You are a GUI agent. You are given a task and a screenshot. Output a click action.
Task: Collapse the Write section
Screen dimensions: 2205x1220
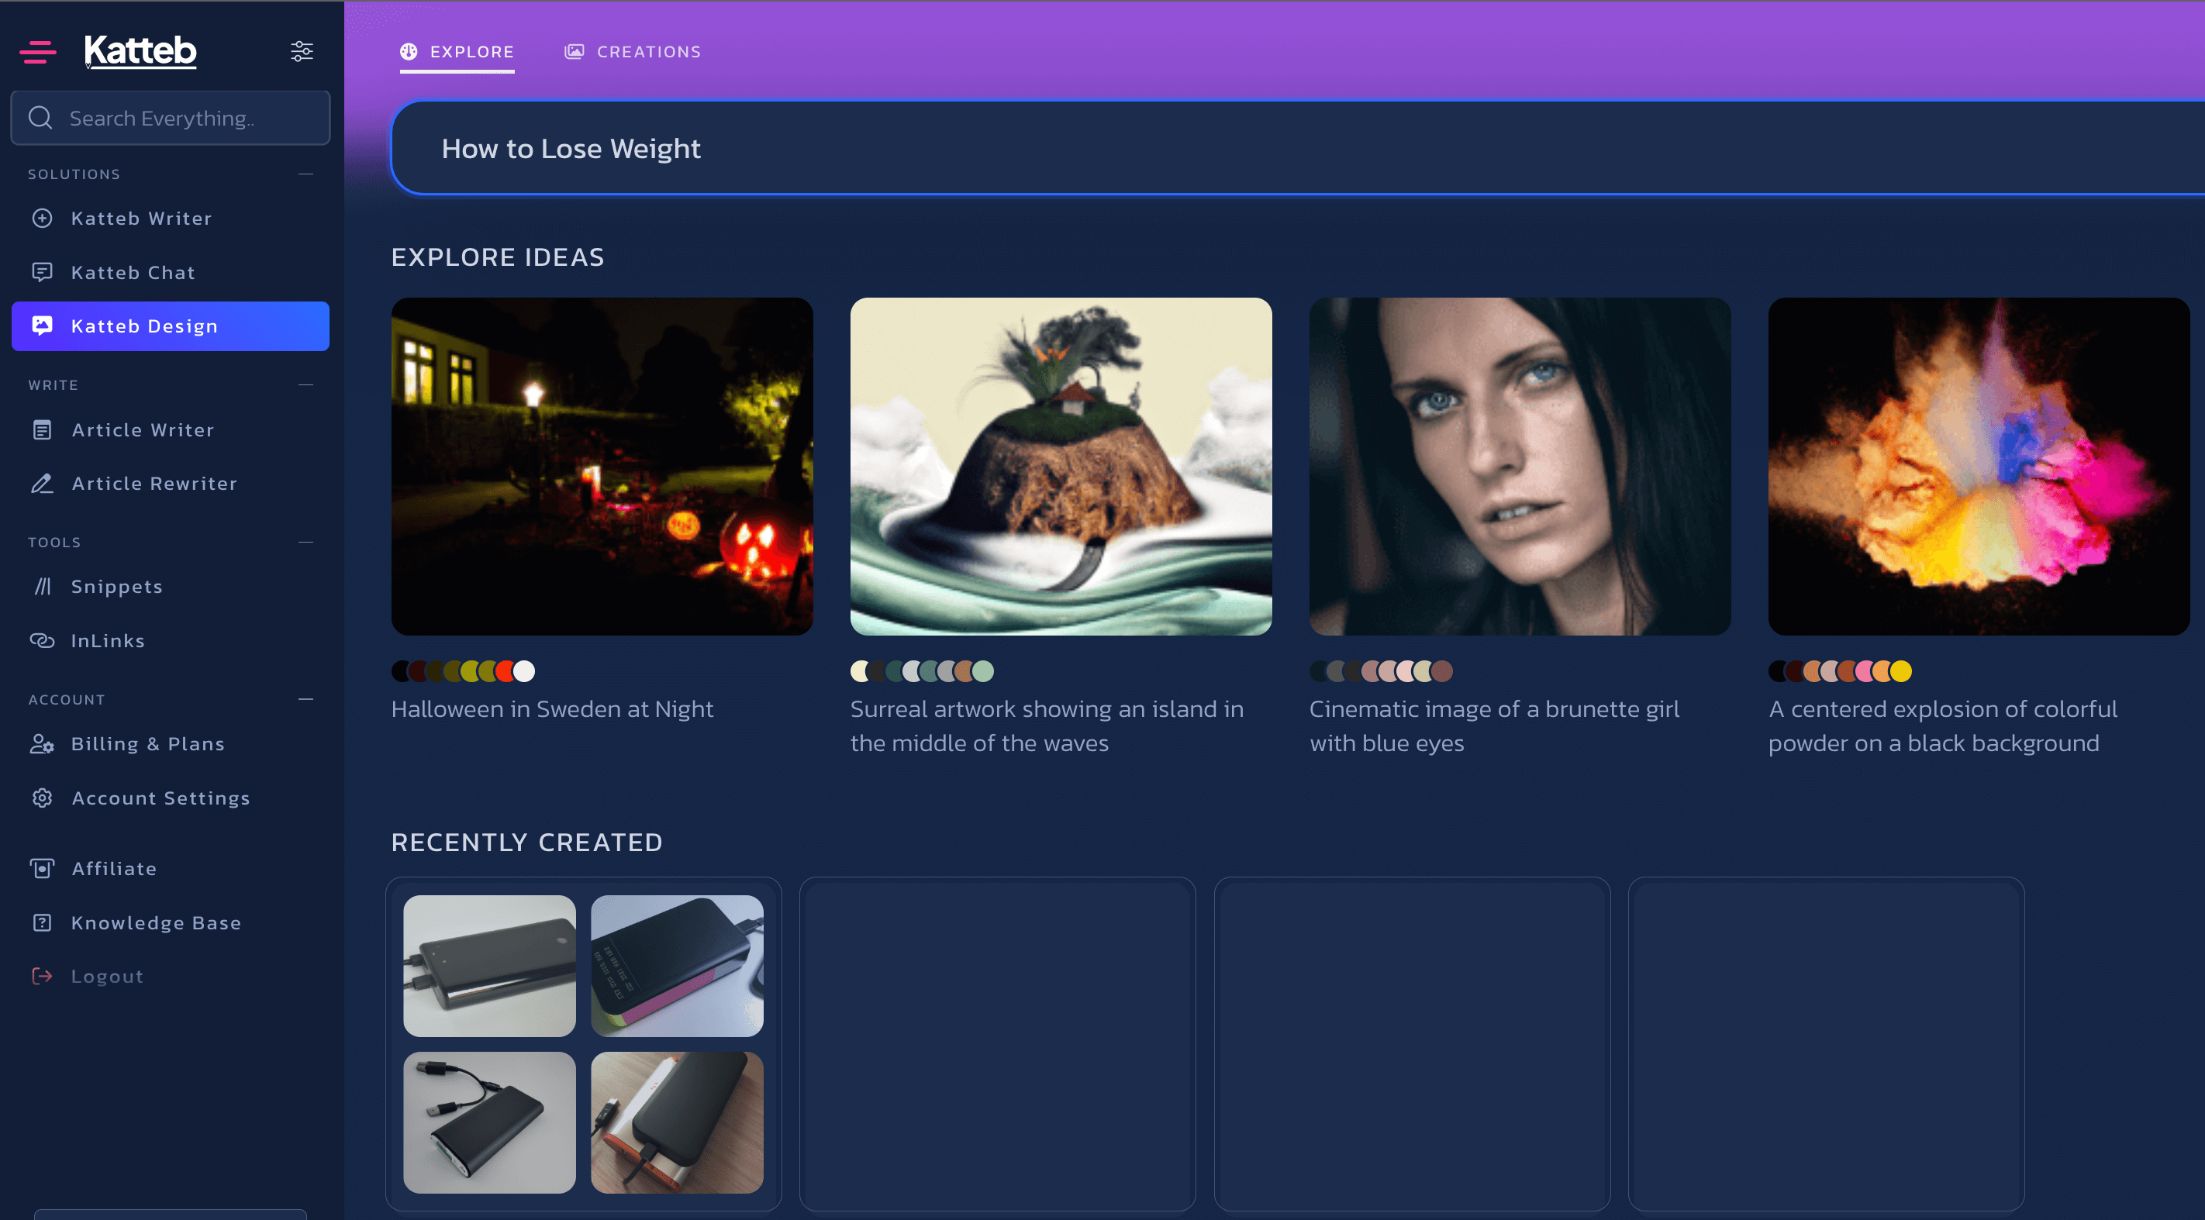click(x=305, y=385)
